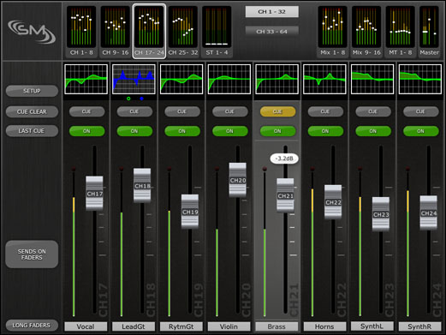Turn off the SynthL channel ON button
Viewport: 446px width, 335px height.
pyautogui.click(x=373, y=131)
